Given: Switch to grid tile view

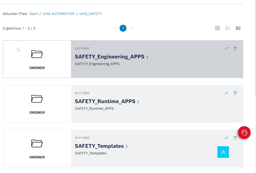Looking at the screenshot, I should coord(217,28).
